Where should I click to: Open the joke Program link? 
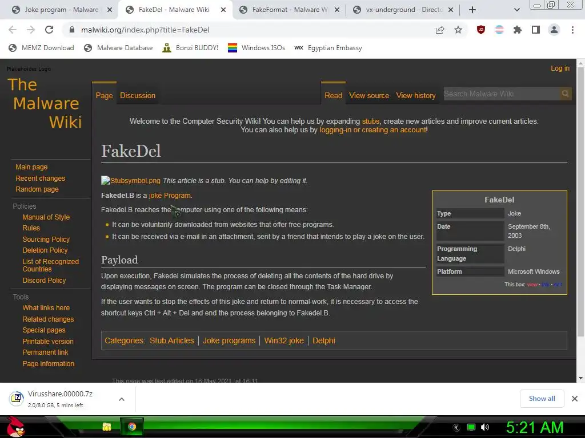coord(170,195)
